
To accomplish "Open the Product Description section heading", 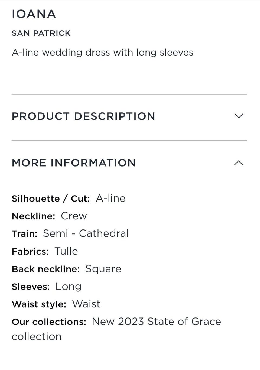I will click(x=83, y=116).
